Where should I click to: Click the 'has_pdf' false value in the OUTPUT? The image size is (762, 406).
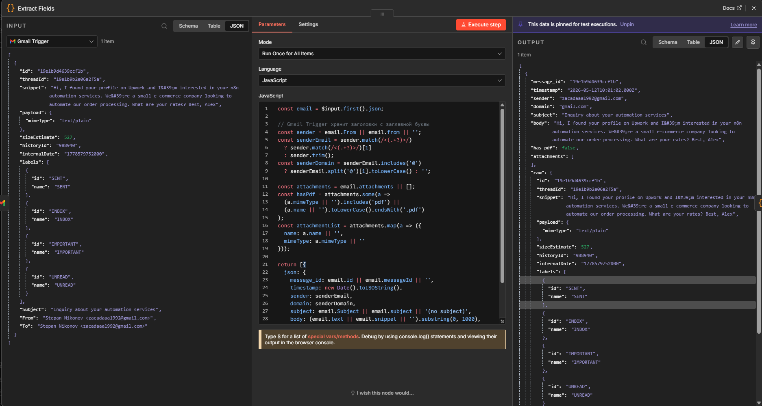[568, 148]
